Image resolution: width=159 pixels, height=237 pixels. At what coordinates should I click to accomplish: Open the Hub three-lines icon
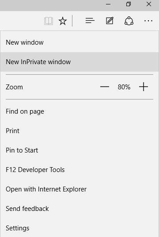[90, 21]
